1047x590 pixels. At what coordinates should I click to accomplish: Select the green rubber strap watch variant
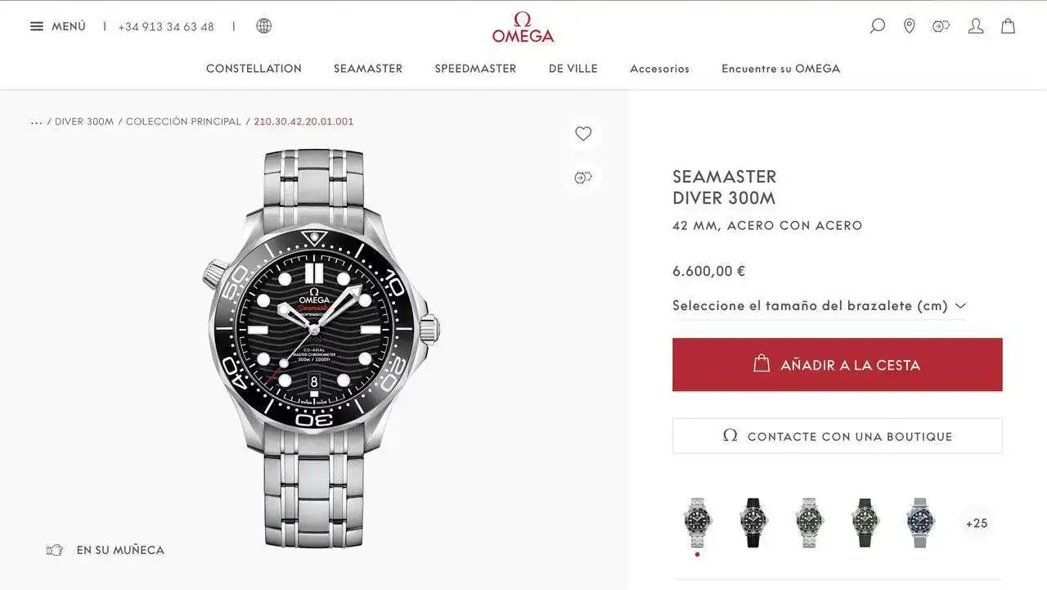pyautogui.click(x=865, y=522)
